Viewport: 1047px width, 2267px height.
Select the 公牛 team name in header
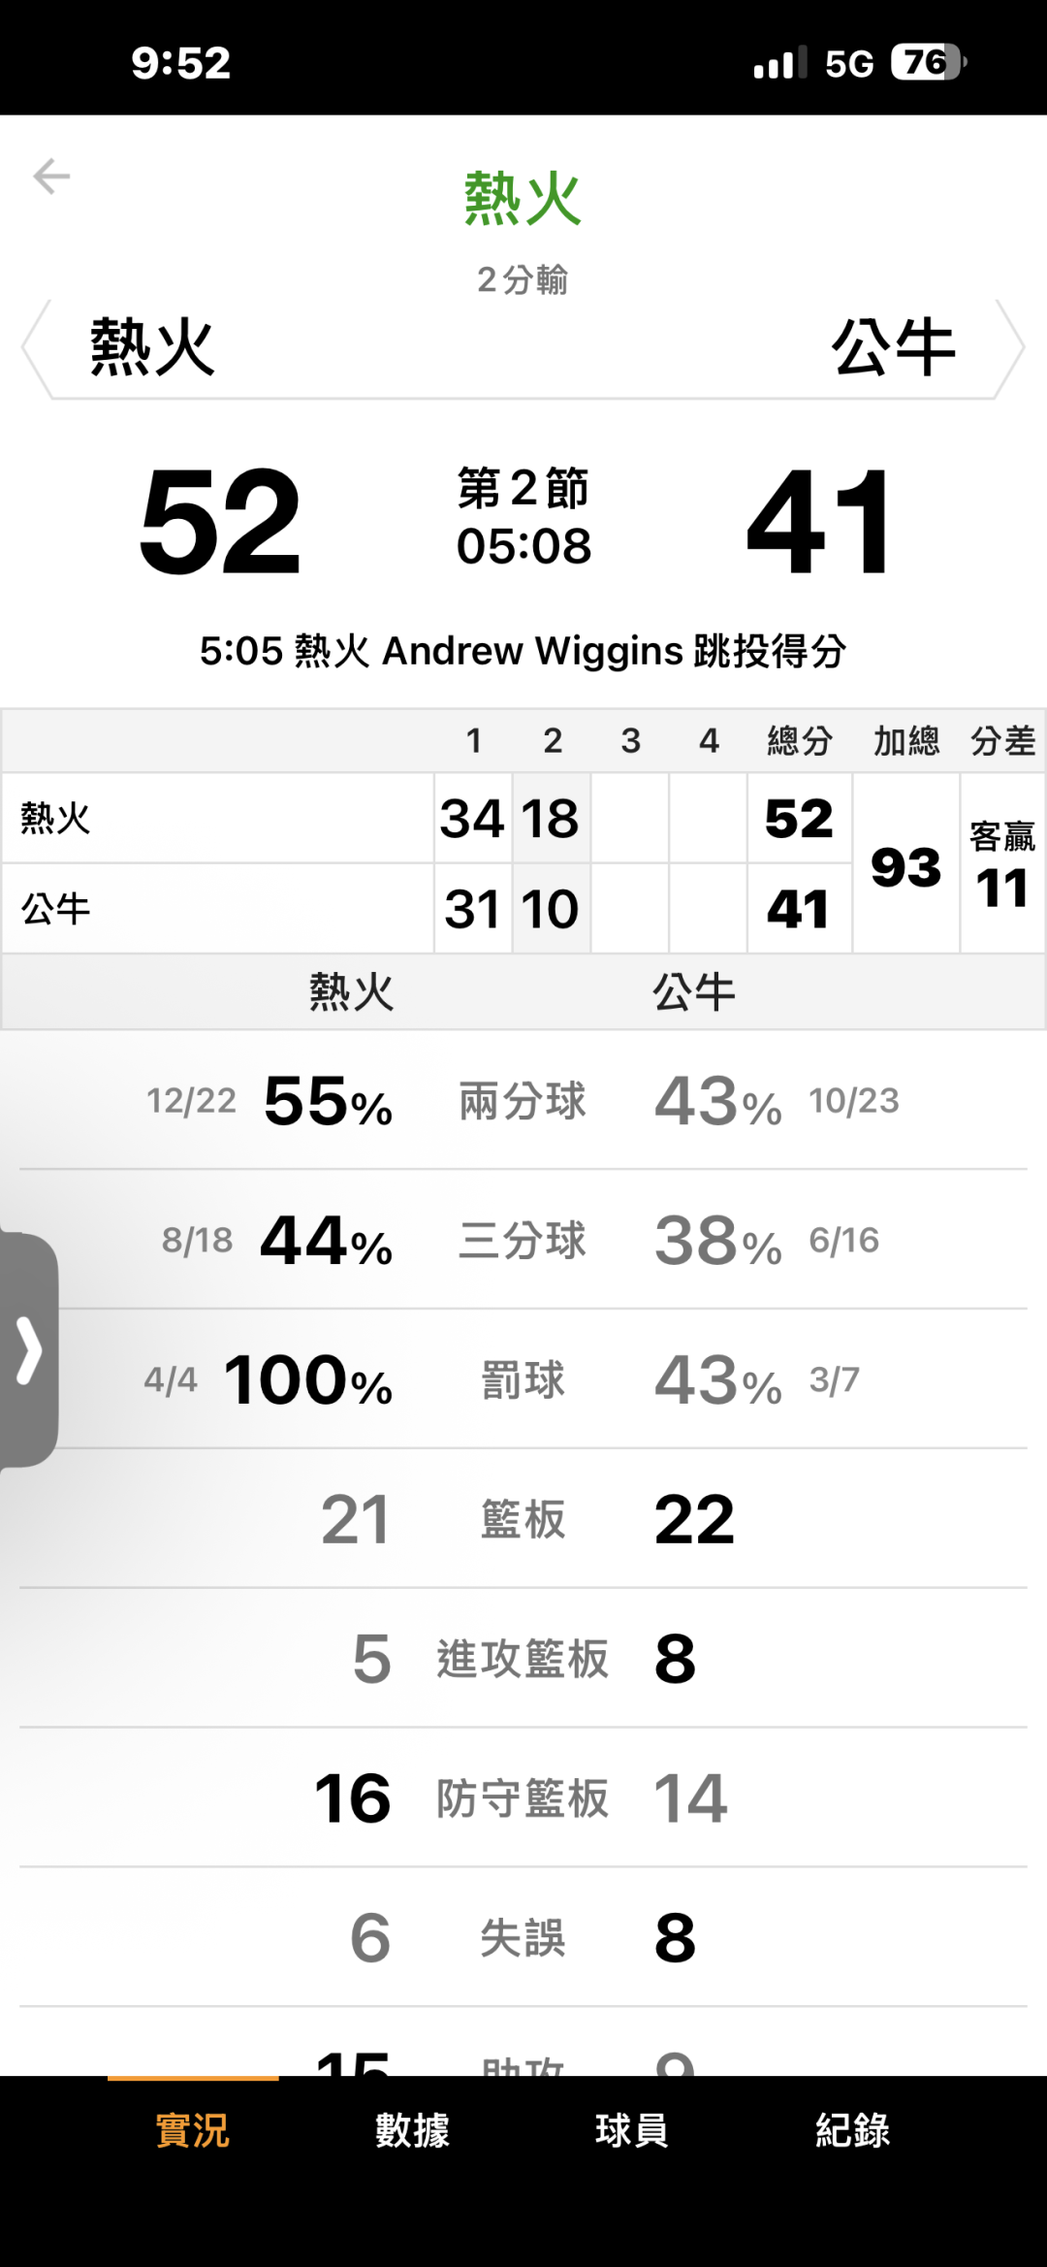[893, 347]
